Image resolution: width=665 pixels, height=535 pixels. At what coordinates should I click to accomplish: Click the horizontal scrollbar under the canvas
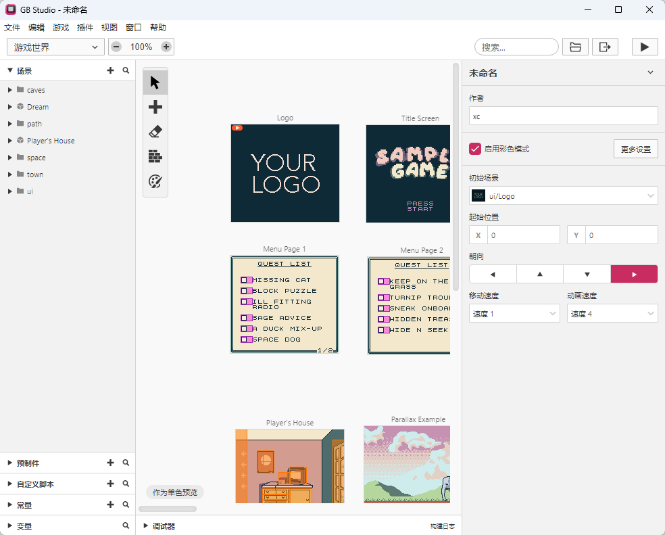pyautogui.click(x=168, y=509)
